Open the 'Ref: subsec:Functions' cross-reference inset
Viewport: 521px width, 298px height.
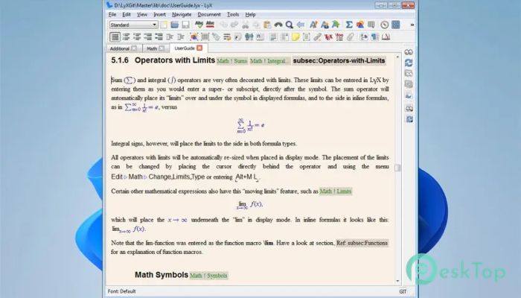pos(362,243)
